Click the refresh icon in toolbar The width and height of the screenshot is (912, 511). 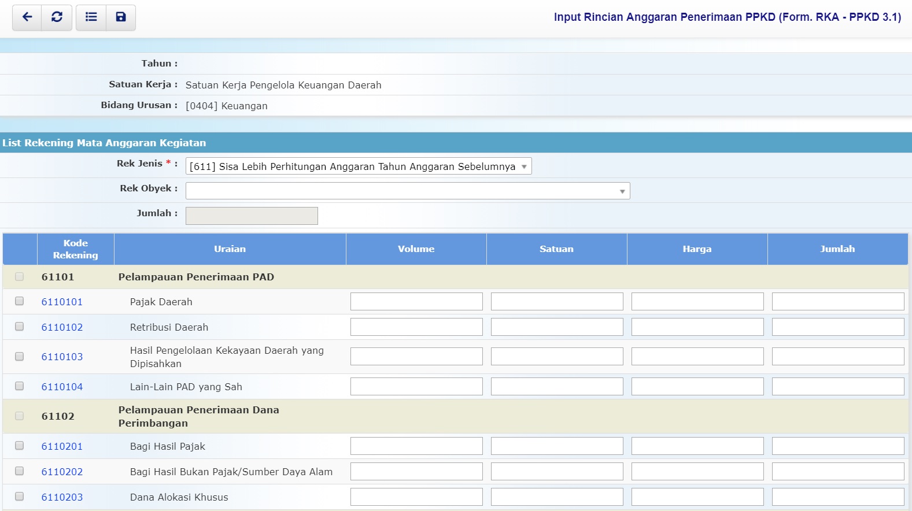(x=57, y=17)
